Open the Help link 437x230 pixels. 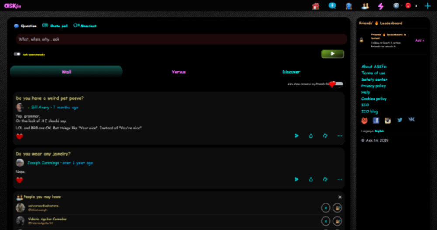click(x=365, y=92)
